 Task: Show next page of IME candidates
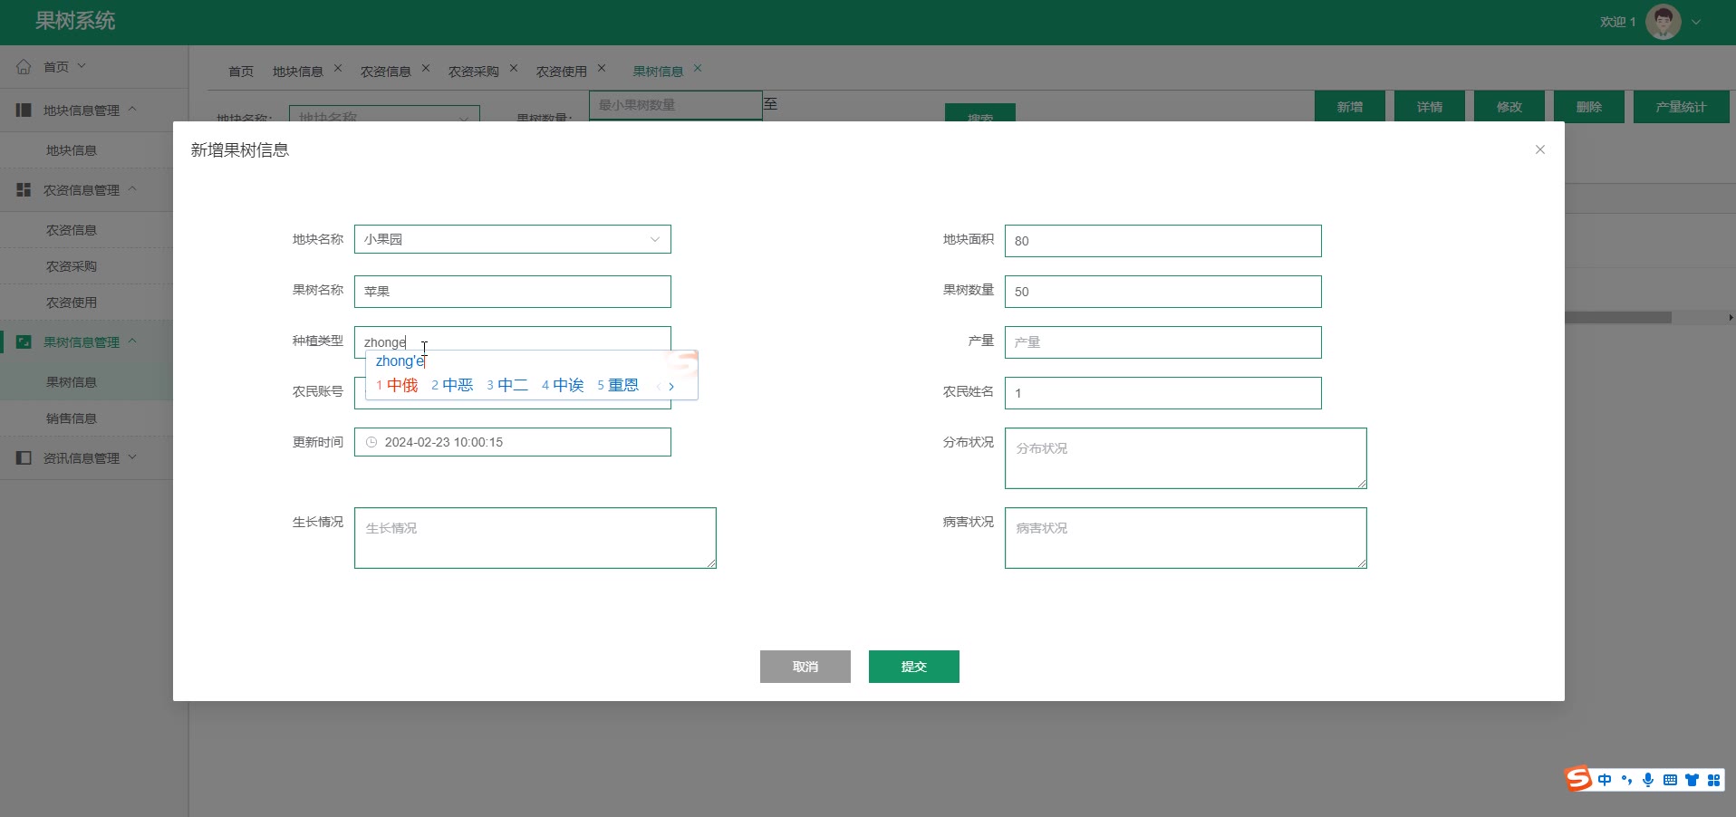pyautogui.click(x=671, y=386)
